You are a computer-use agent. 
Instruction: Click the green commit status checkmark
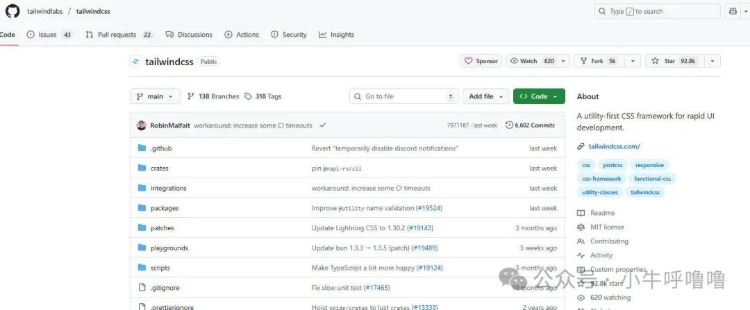(x=323, y=125)
